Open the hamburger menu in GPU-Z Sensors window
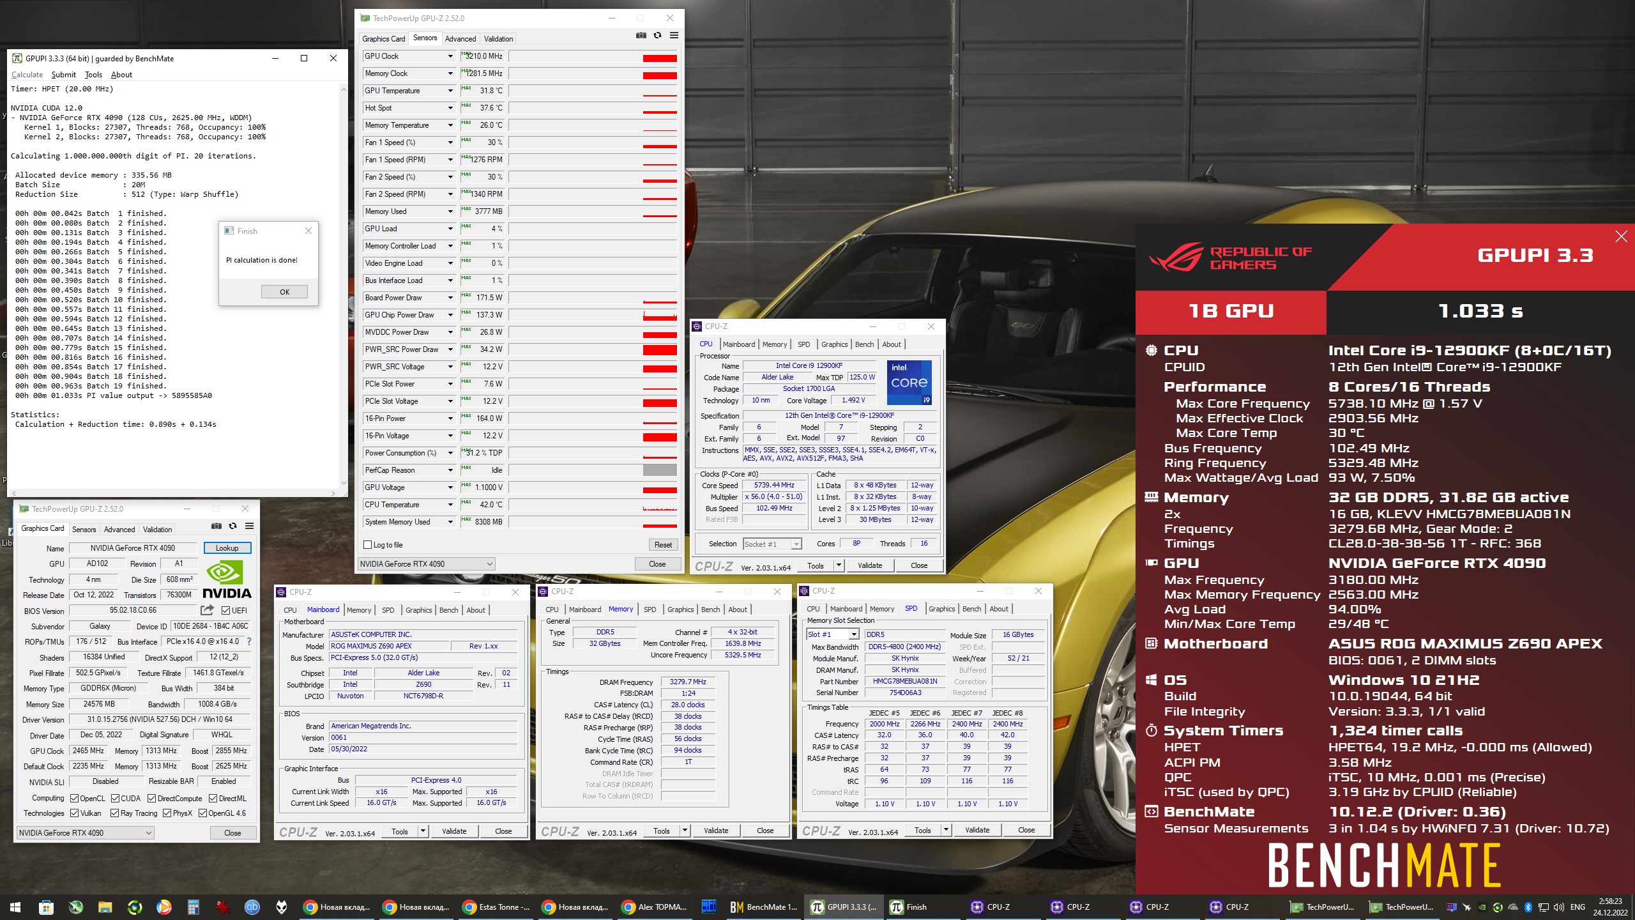This screenshot has height=920, width=1635. point(674,36)
